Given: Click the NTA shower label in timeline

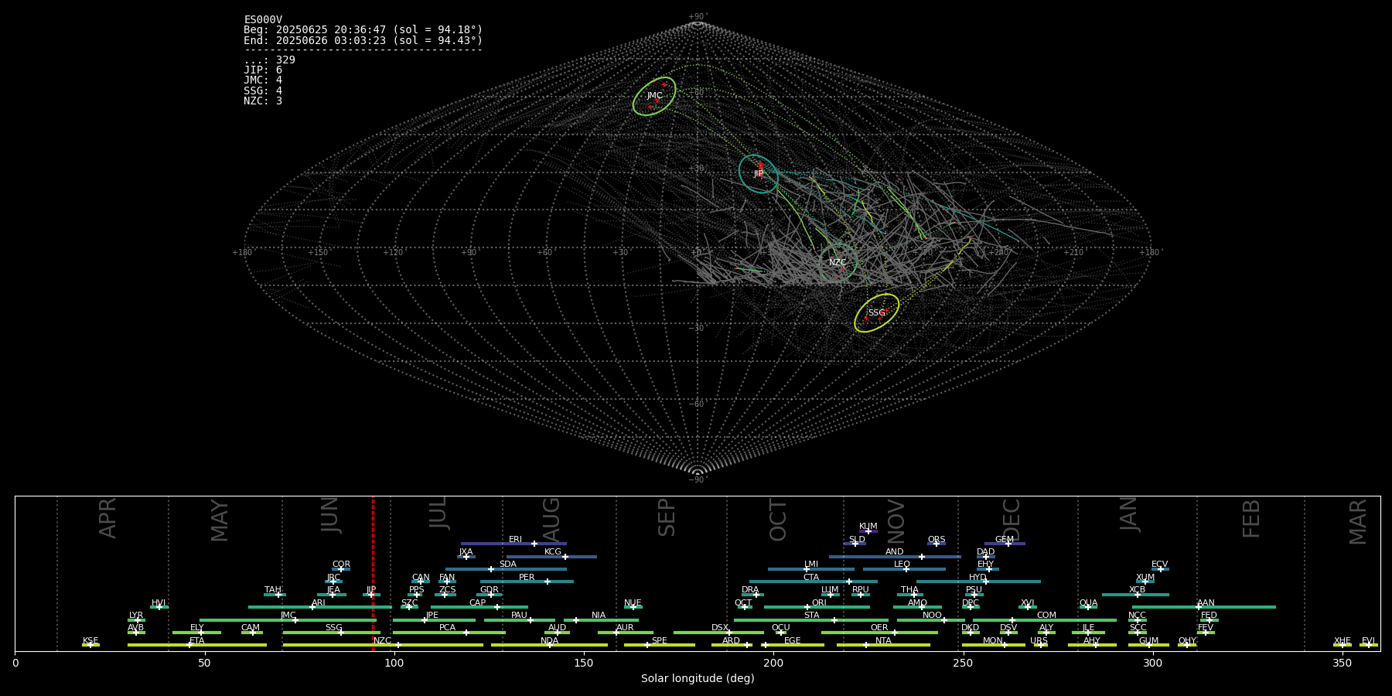Looking at the screenshot, I should (883, 641).
